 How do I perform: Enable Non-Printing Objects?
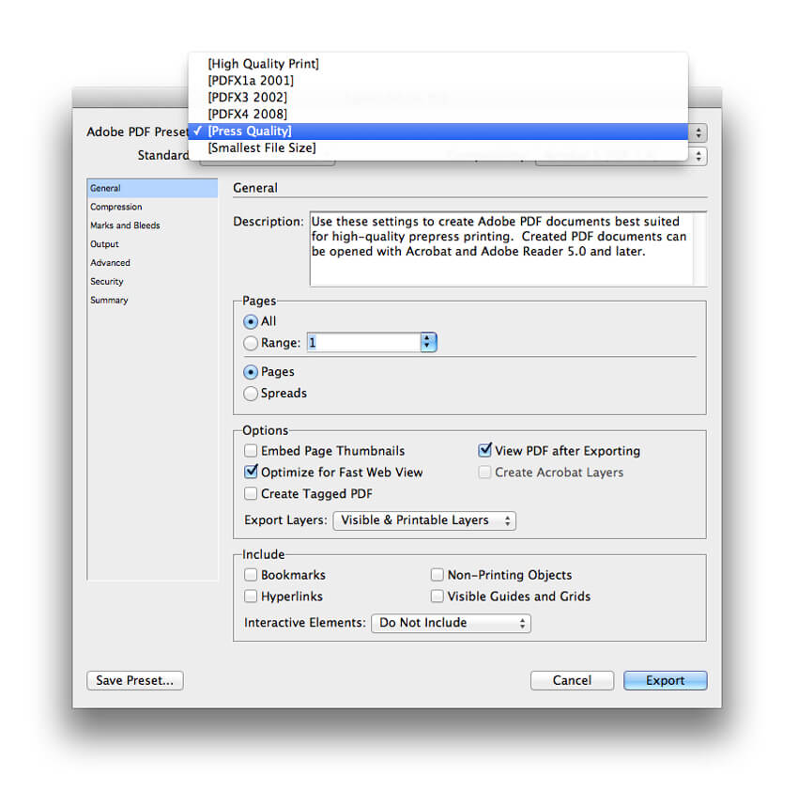click(x=437, y=575)
